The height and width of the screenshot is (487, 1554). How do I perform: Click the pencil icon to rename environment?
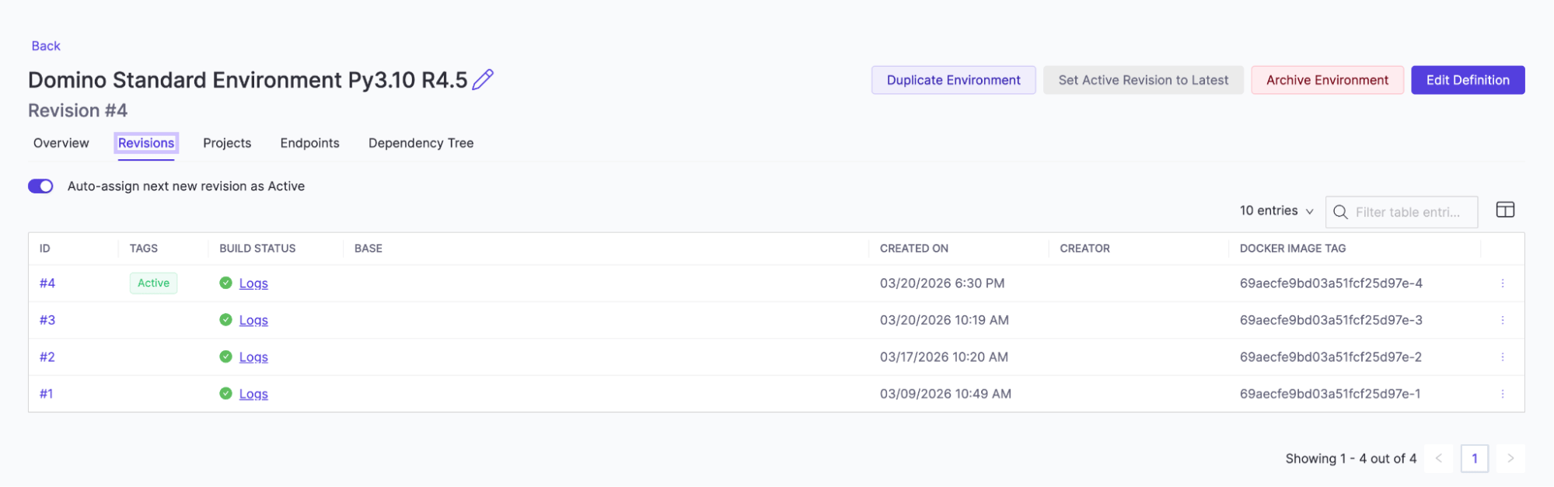[483, 79]
